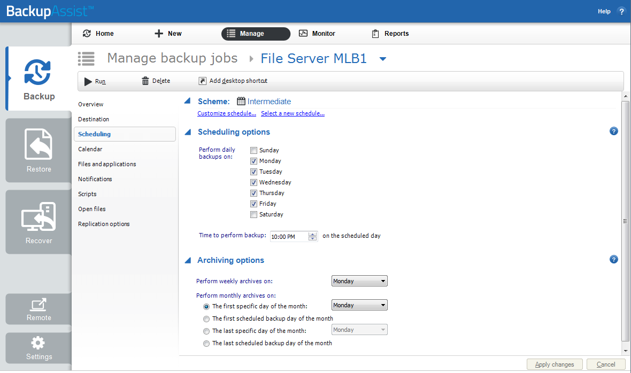Go to the Home tab
Image resolution: width=631 pixels, height=373 pixels.
98,33
